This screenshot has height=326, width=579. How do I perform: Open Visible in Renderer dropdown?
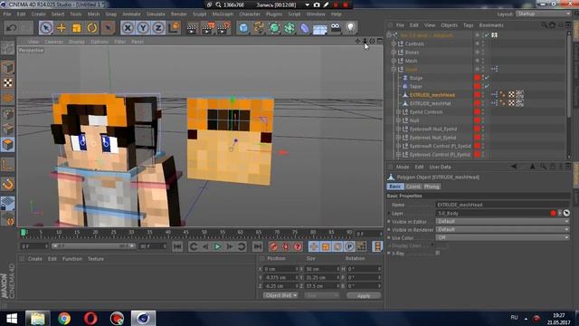click(503, 229)
